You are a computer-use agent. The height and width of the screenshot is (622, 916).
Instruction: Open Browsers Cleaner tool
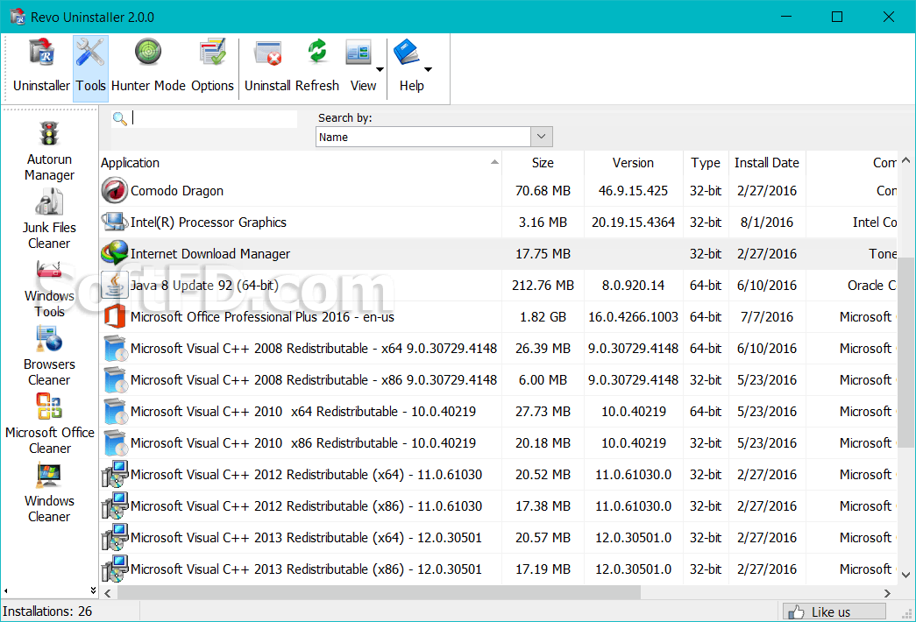click(49, 357)
